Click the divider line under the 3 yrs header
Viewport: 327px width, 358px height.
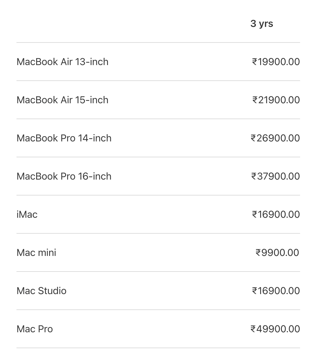point(158,43)
